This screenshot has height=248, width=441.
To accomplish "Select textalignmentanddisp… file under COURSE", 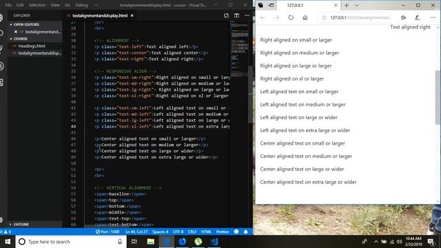I will (39, 53).
